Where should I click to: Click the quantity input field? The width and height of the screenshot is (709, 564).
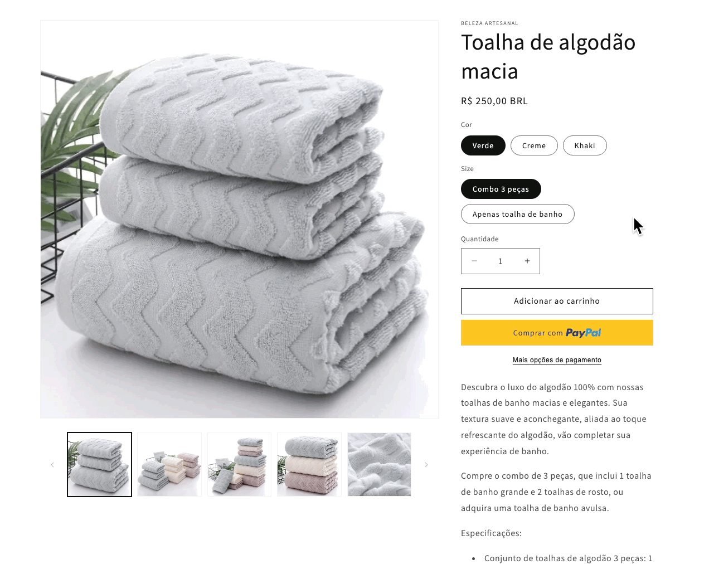tap(501, 261)
